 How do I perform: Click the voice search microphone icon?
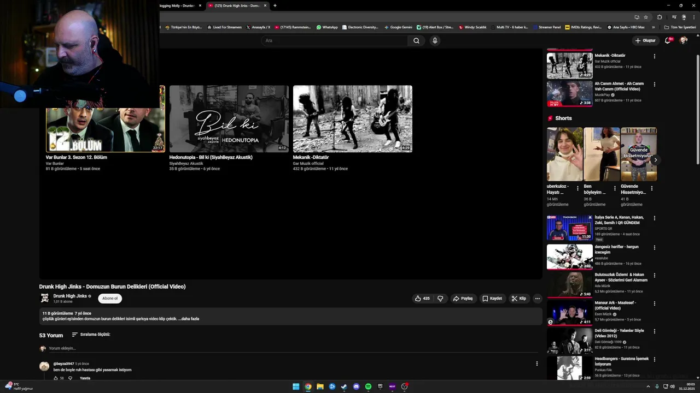pos(435,40)
